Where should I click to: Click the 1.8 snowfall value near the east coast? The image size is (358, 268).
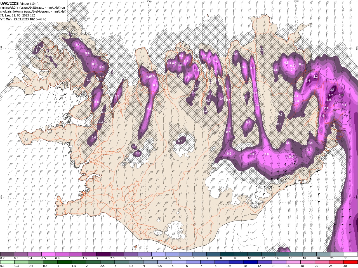341,95
